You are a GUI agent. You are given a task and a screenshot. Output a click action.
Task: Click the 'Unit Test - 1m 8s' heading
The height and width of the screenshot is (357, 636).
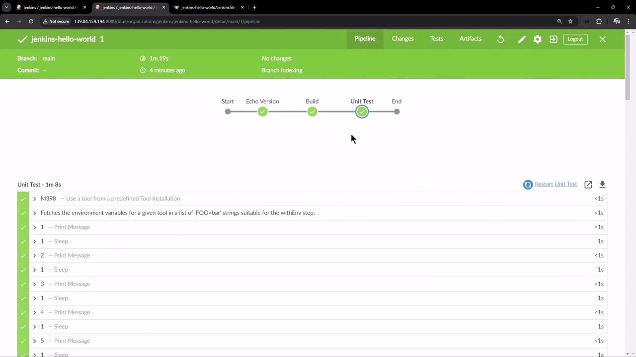click(x=39, y=184)
